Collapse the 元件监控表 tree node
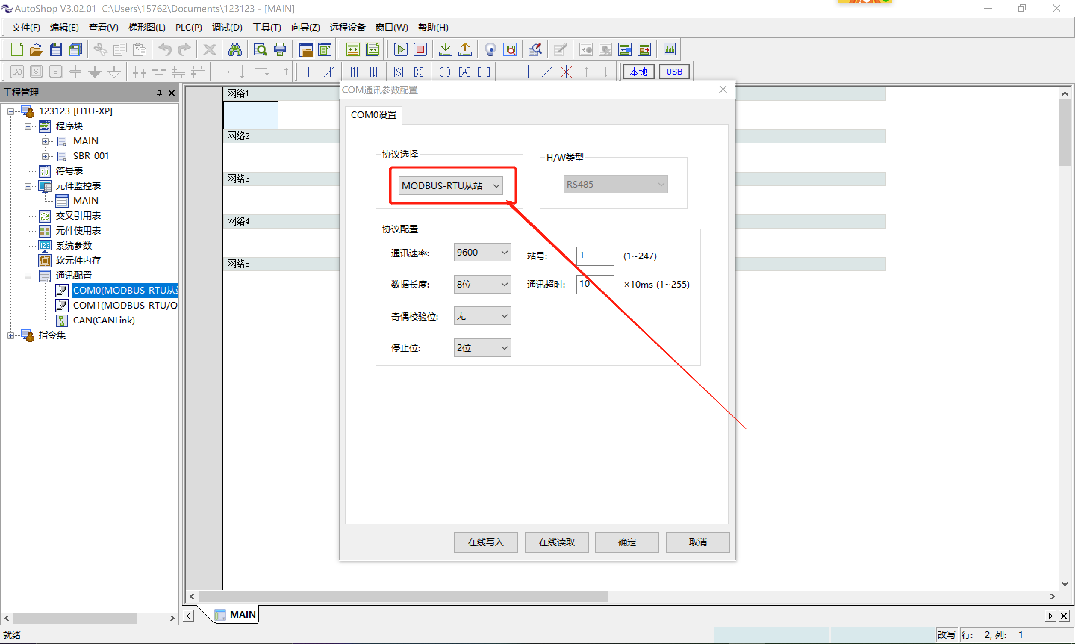Image resolution: width=1075 pixels, height=644 pixels. tap(28, 186)
